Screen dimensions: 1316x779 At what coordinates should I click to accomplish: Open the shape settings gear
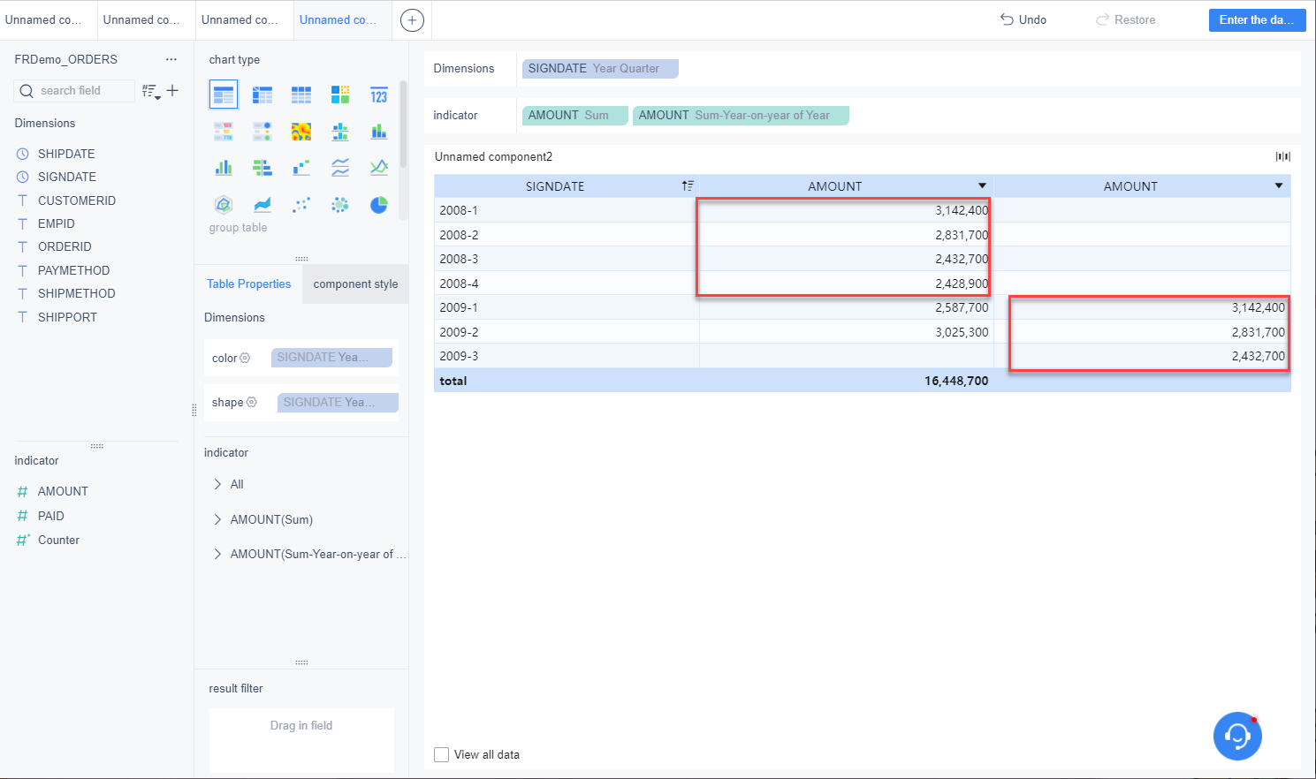tap(252, 402)
